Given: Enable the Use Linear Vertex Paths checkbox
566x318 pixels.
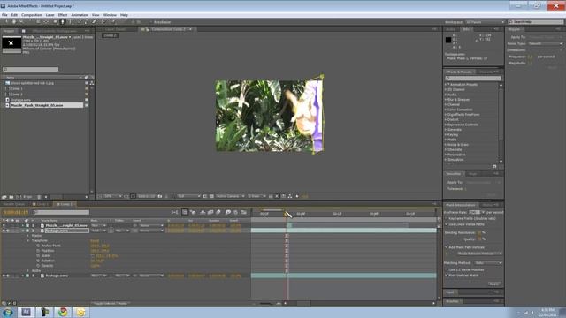Looking at the screenshot, I should [447, 224].
